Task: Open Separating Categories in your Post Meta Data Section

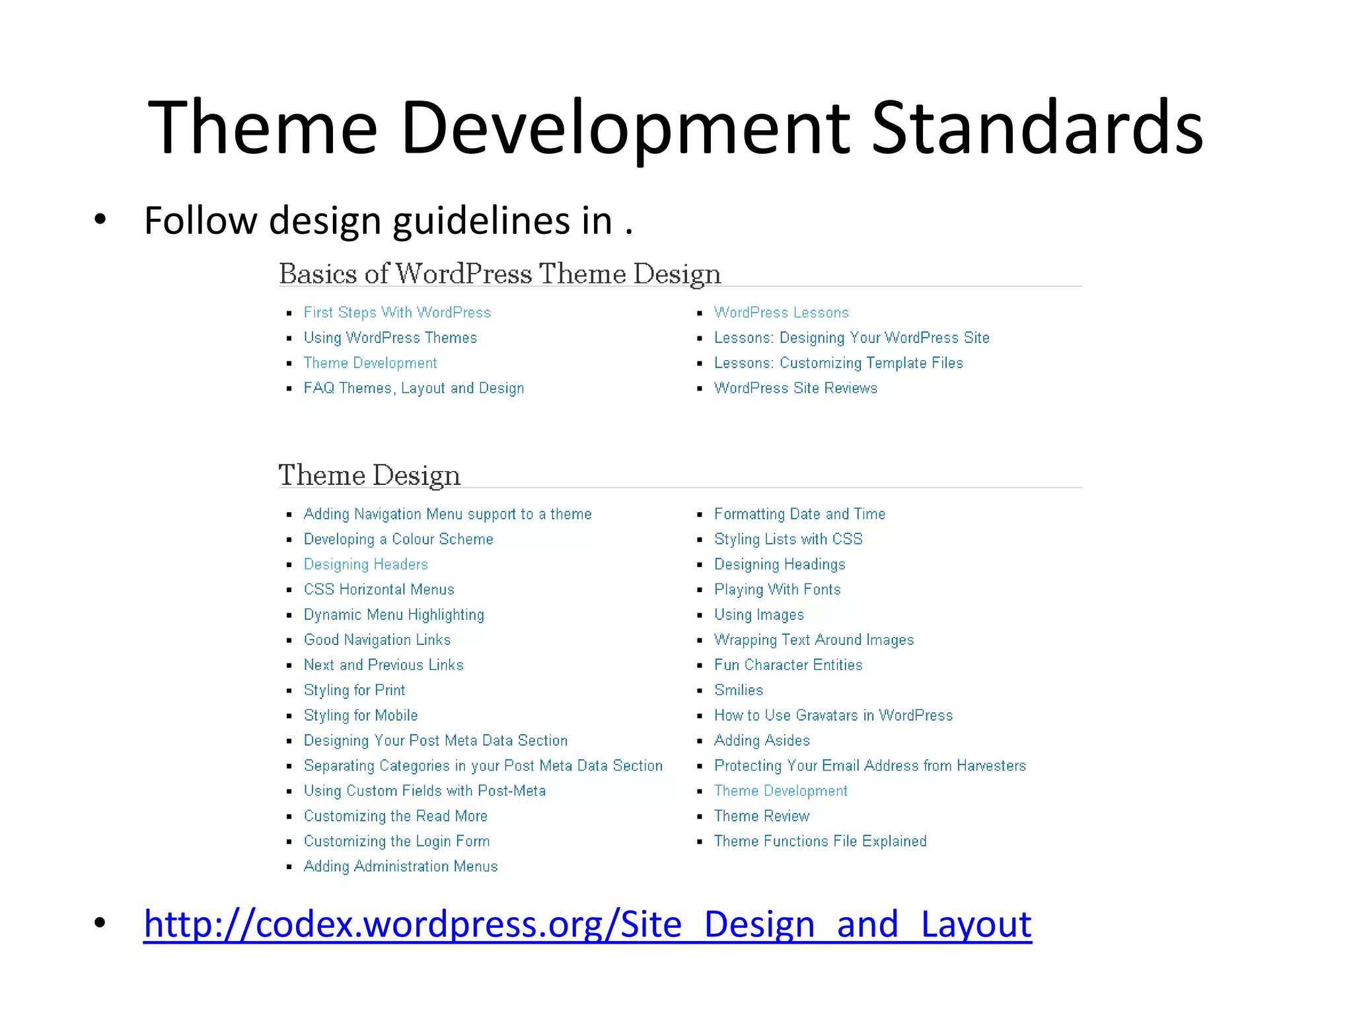Action: tap(483, 765)
